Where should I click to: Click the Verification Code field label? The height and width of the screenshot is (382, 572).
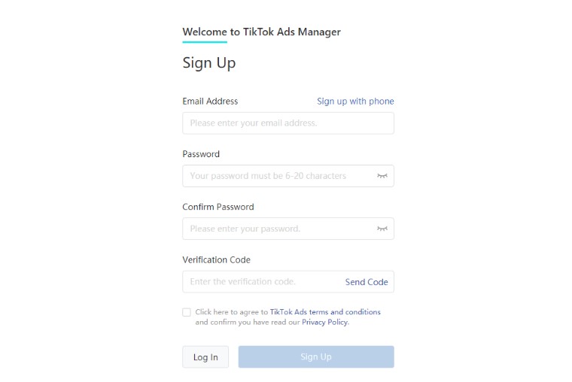[216, 260]
